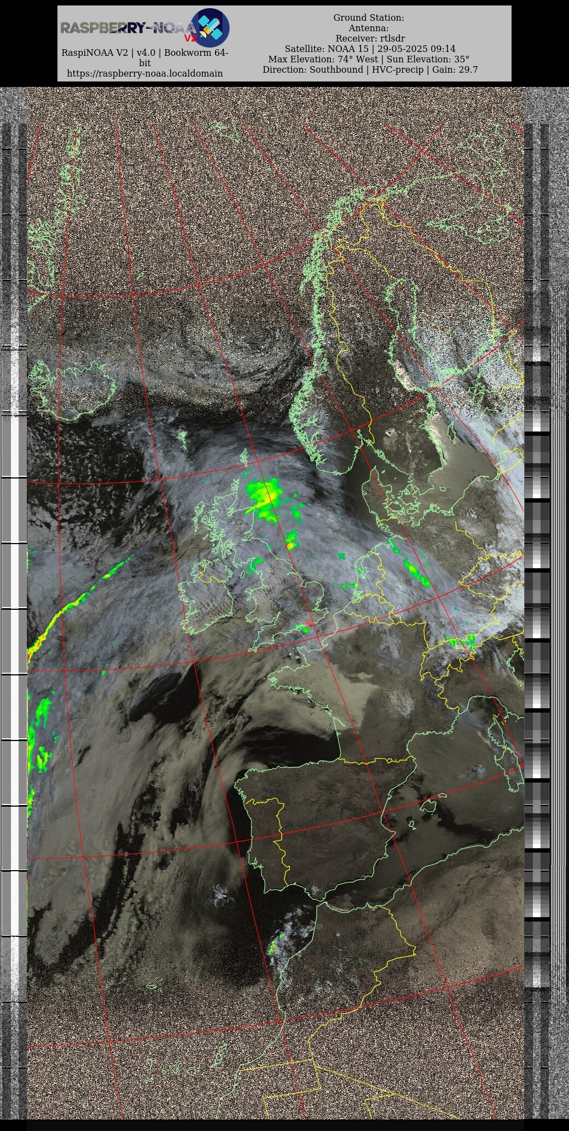Click the "Receiver: rtlsdr" text
This screenshot has height=1131, width=569.
point(370,38)
